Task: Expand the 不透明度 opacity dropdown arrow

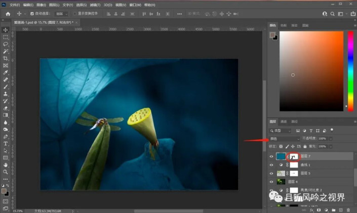Action: click(x=331, y=138)
